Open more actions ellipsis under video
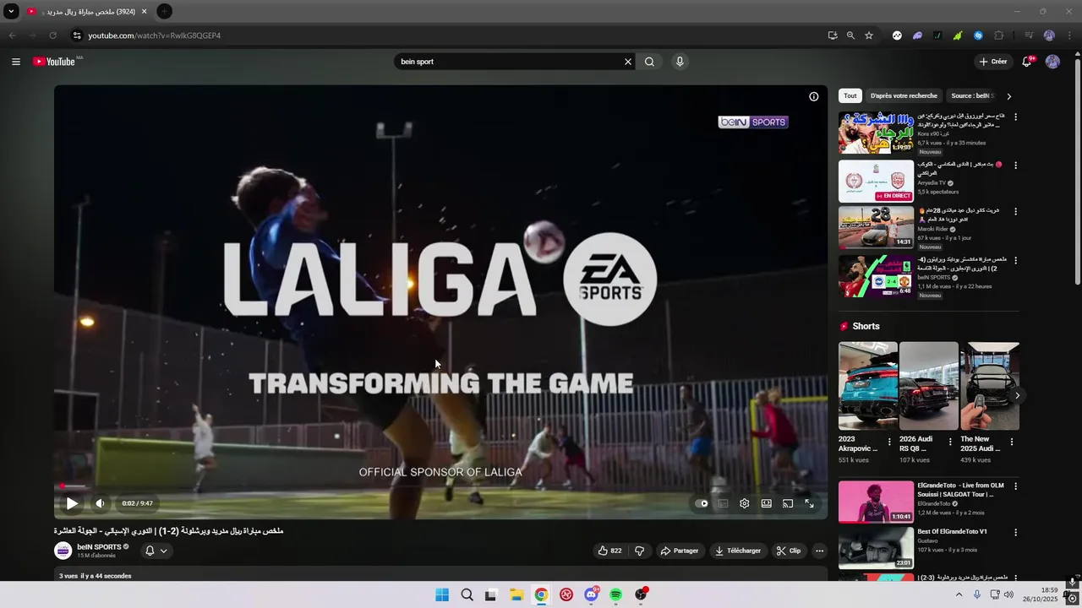1082x608 pixels. coord(819,551)
